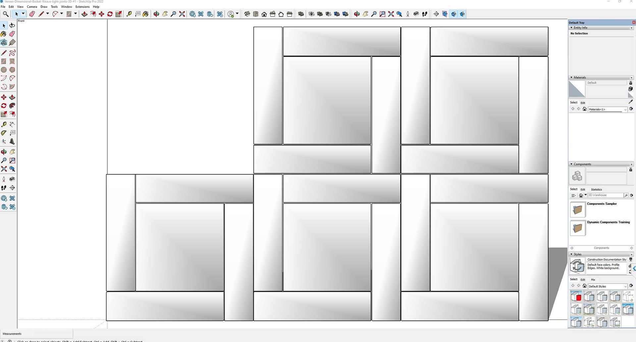Click the Paint Bucket tool in left toolbar
The height and width of the screenshot is (342, 636).
[4, 34]
